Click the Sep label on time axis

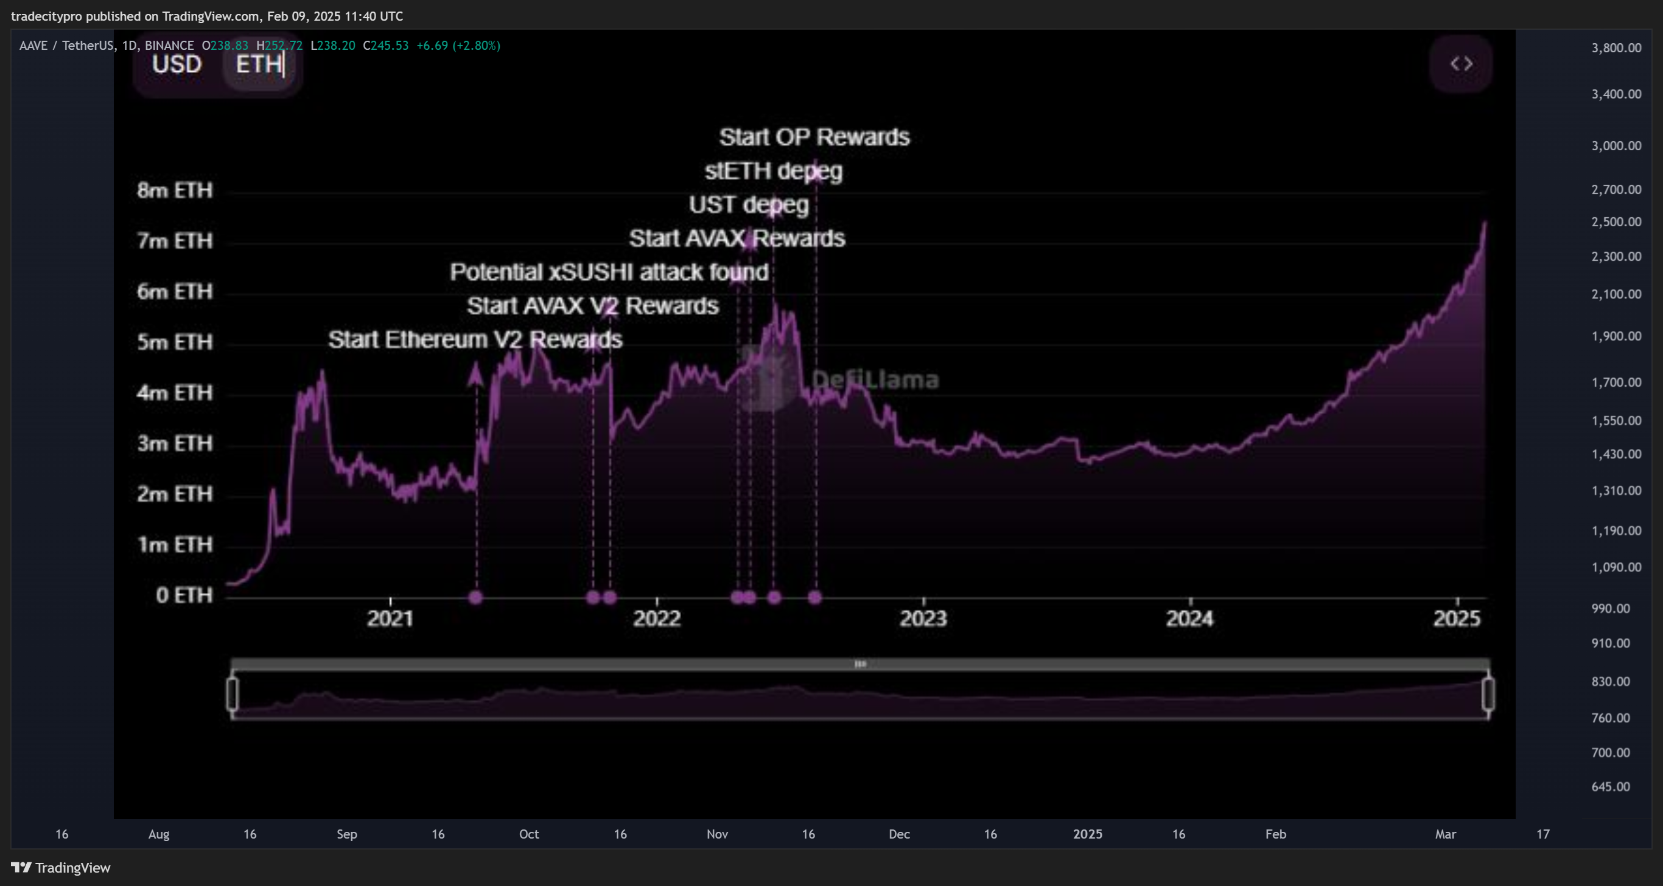pos(347,834)
